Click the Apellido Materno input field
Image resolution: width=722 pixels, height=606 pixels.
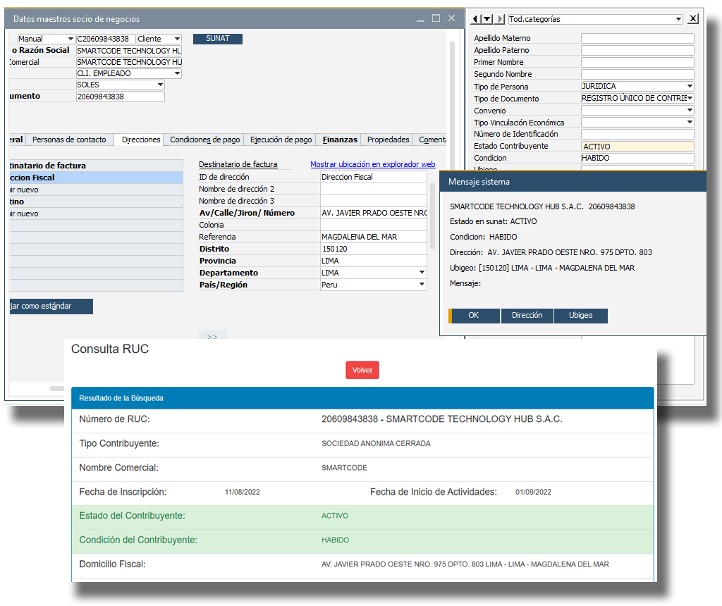click(x=637, y=39)
